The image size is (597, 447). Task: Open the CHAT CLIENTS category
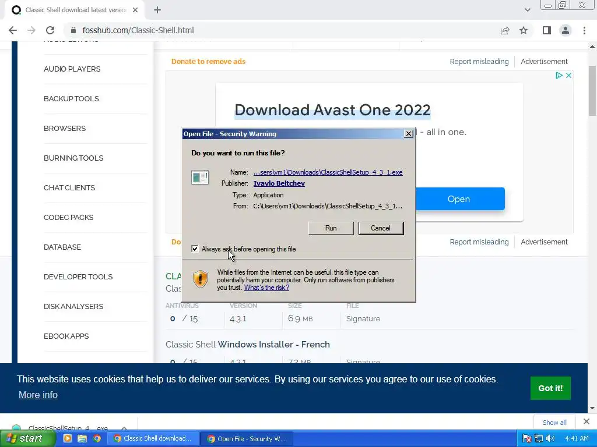69,188
